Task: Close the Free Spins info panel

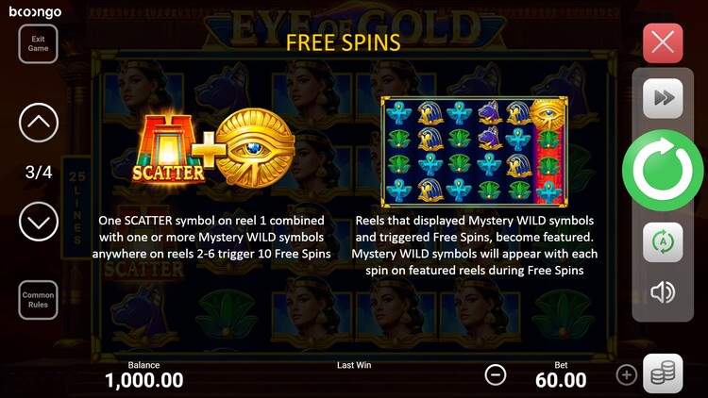Action: point(663,42)
